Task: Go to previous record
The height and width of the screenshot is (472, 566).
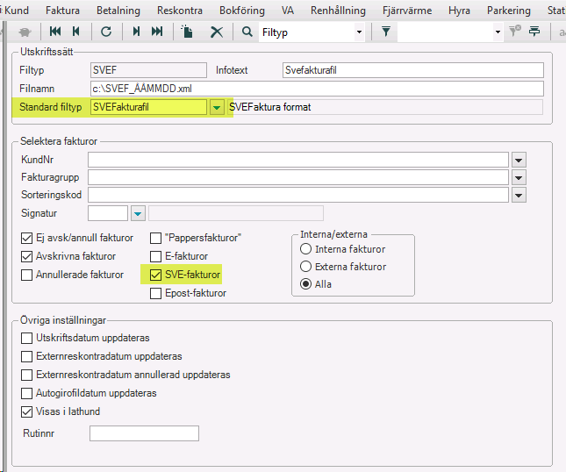Action: click(x=76, y=32)
